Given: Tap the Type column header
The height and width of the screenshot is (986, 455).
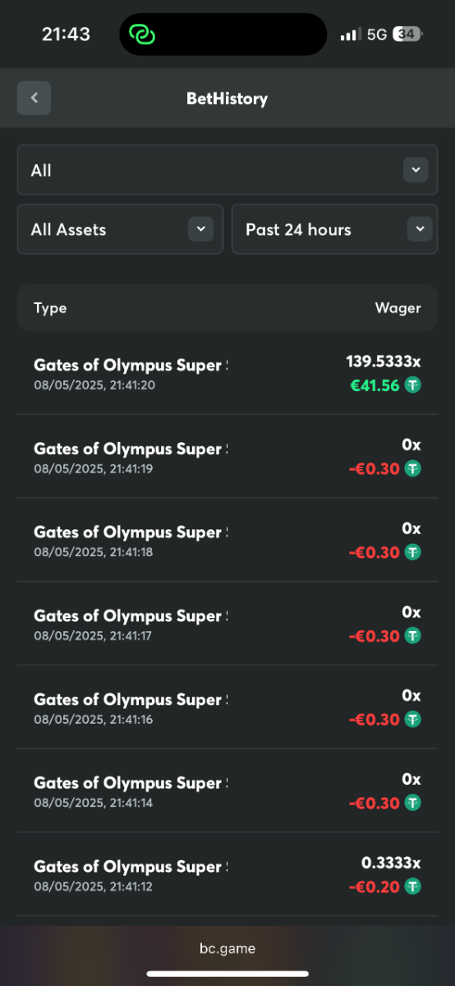Looking at the screenshot, I should coord(50,308).
